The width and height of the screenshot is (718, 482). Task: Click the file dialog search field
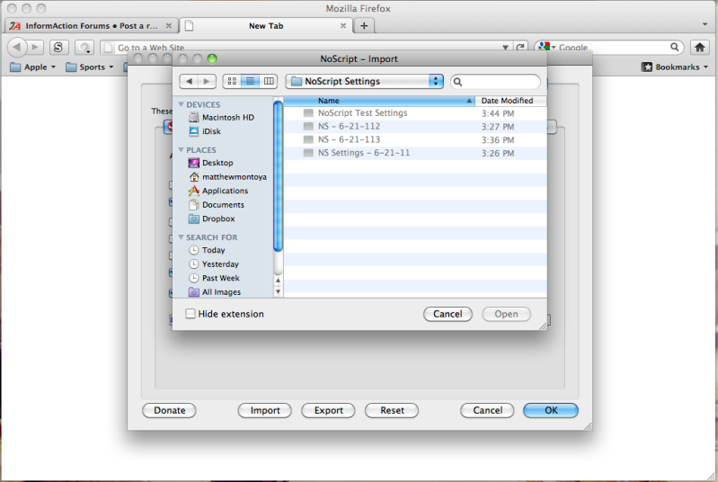pos(495,82)
